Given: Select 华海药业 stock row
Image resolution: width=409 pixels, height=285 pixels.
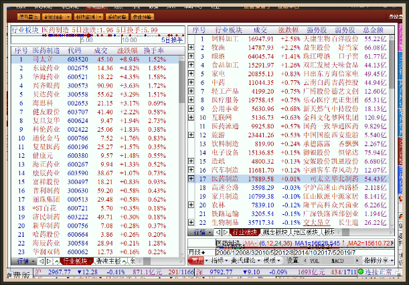Looking at the screenshot, I should (95, 77).
